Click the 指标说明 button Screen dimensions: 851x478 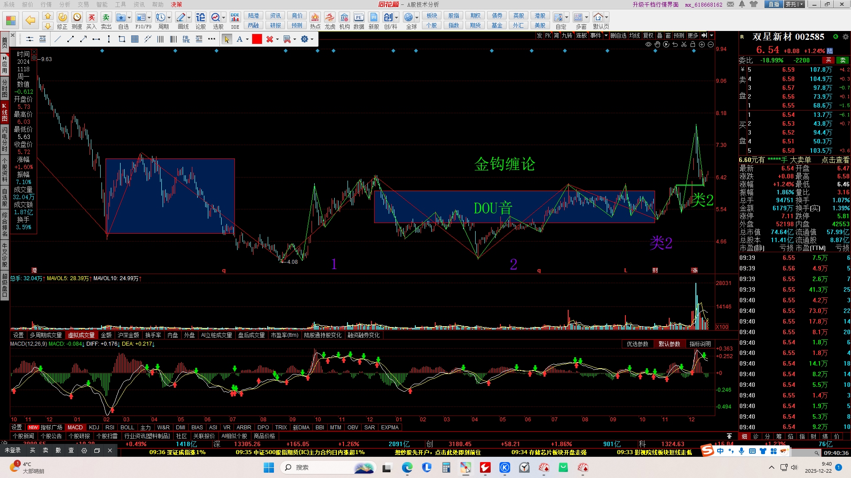tap(700, 344)
